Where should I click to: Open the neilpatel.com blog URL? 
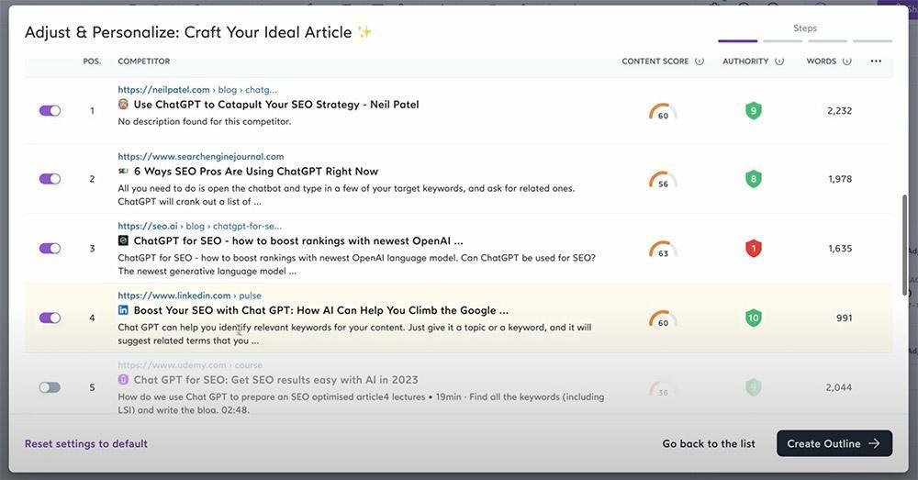[197, 90]
